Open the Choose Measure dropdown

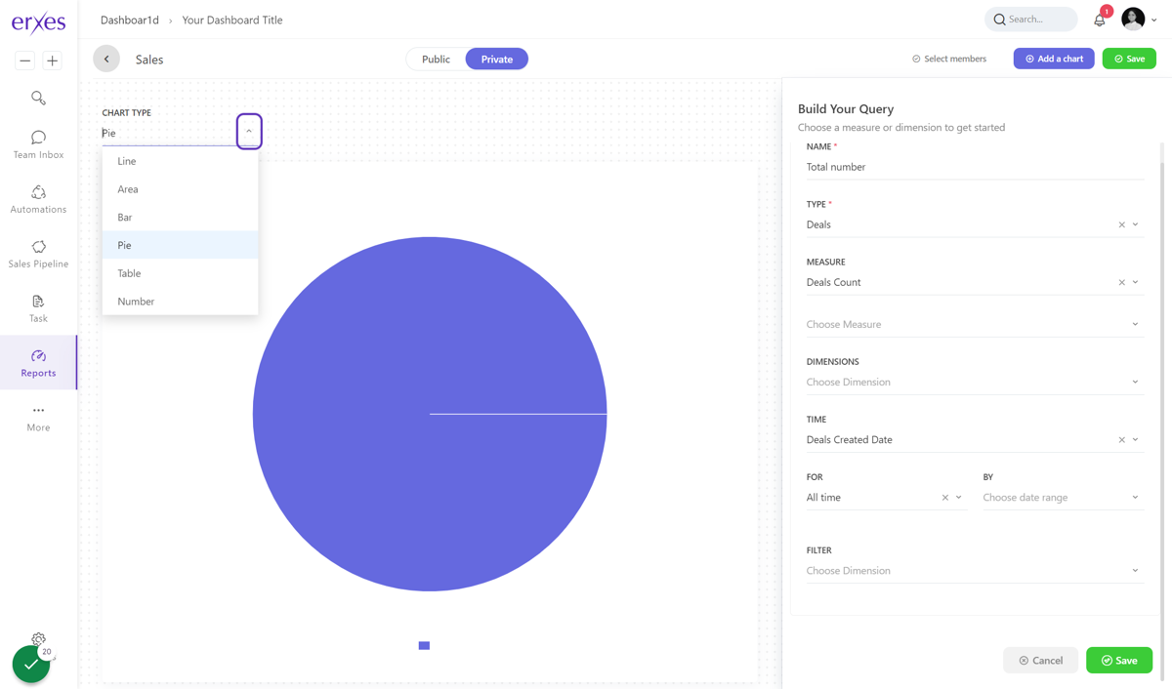point(975,324)
